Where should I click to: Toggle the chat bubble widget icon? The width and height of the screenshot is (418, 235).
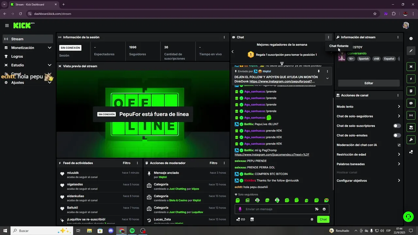pyautogui.click(x=411, y=103)
